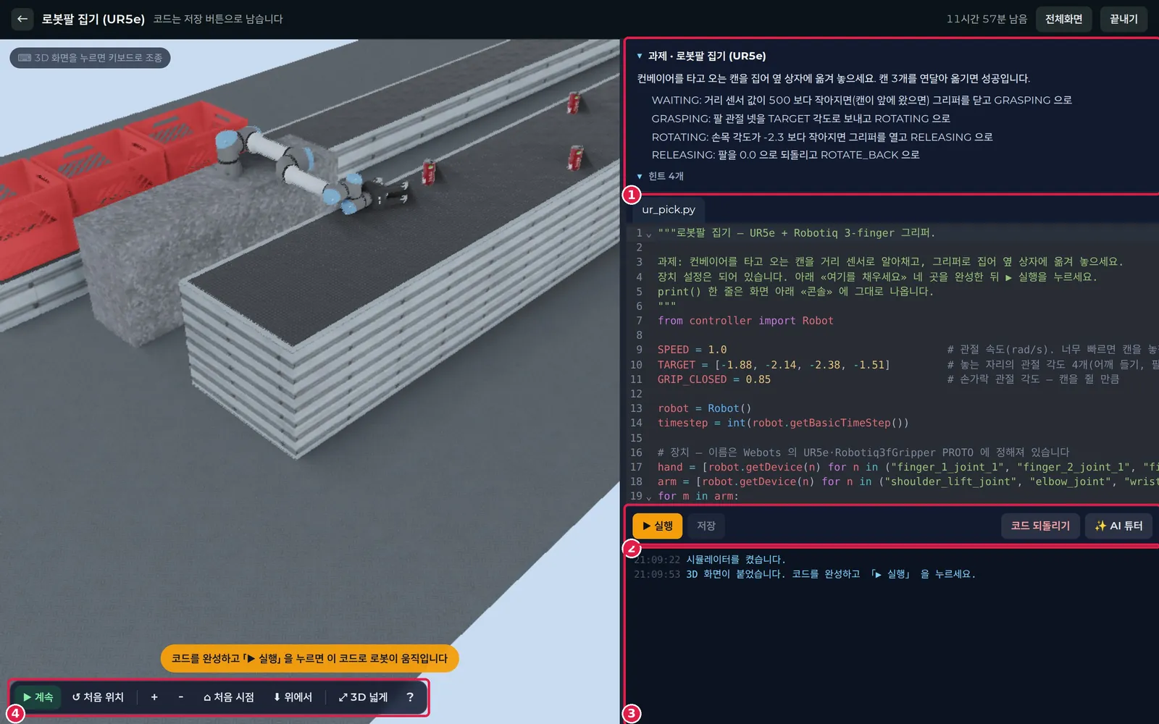Run the code with ▶ 실행

657,526
